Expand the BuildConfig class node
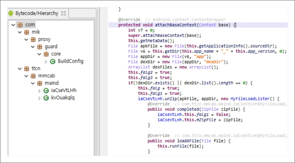Image resolution: width=295 pixels, height=163 pixels. pyautogui.click(x=46, y=61)
